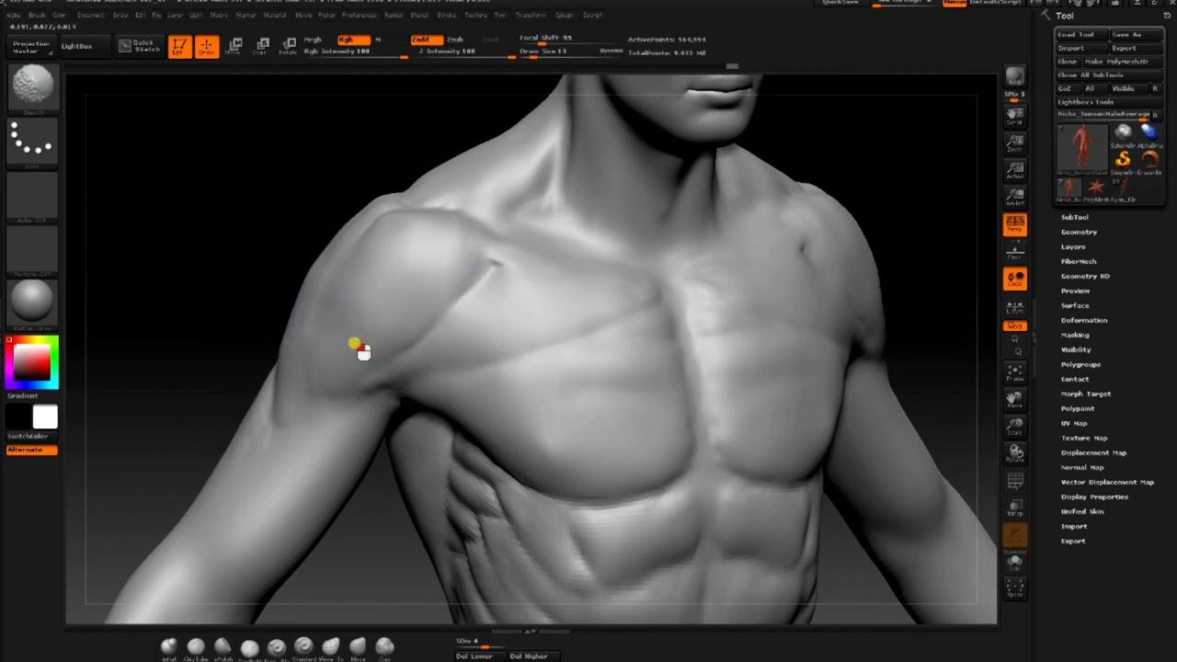Turn off the Rgb paint mode
The height and width of the screenshot is (662, 1177).
(x=352, y=40)
